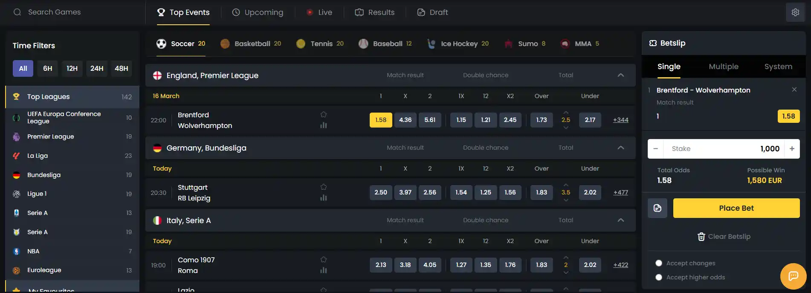This screenshot has height=293, width=811.
Task: Favorite the Como 1907 vs Roma star
Action: [324, 259]
